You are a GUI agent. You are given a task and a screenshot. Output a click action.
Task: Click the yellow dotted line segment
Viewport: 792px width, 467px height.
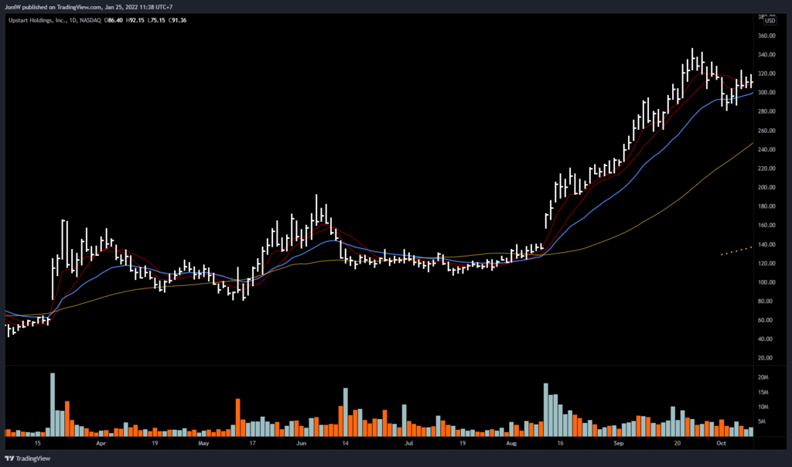pyautogui.click(x=736, y=251)
